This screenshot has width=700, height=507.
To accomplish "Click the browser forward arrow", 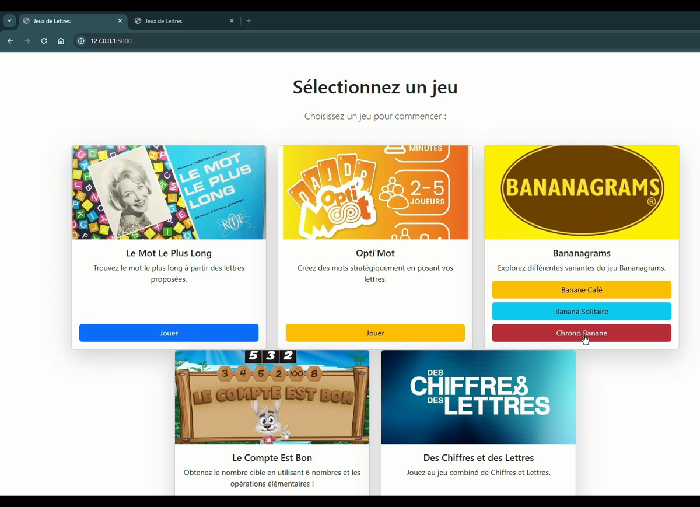I will point(27,41).
